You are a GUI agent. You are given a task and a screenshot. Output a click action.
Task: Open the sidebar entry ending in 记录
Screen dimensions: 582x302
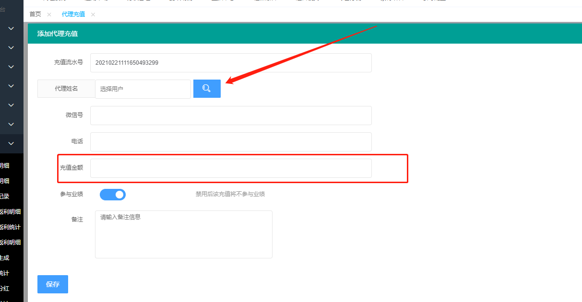(5, 197)
